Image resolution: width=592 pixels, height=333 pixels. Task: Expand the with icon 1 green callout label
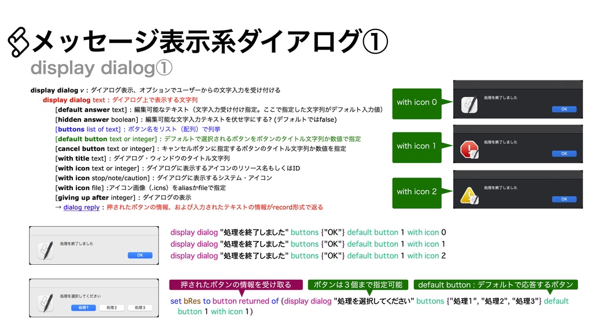[x=417, y=147]
